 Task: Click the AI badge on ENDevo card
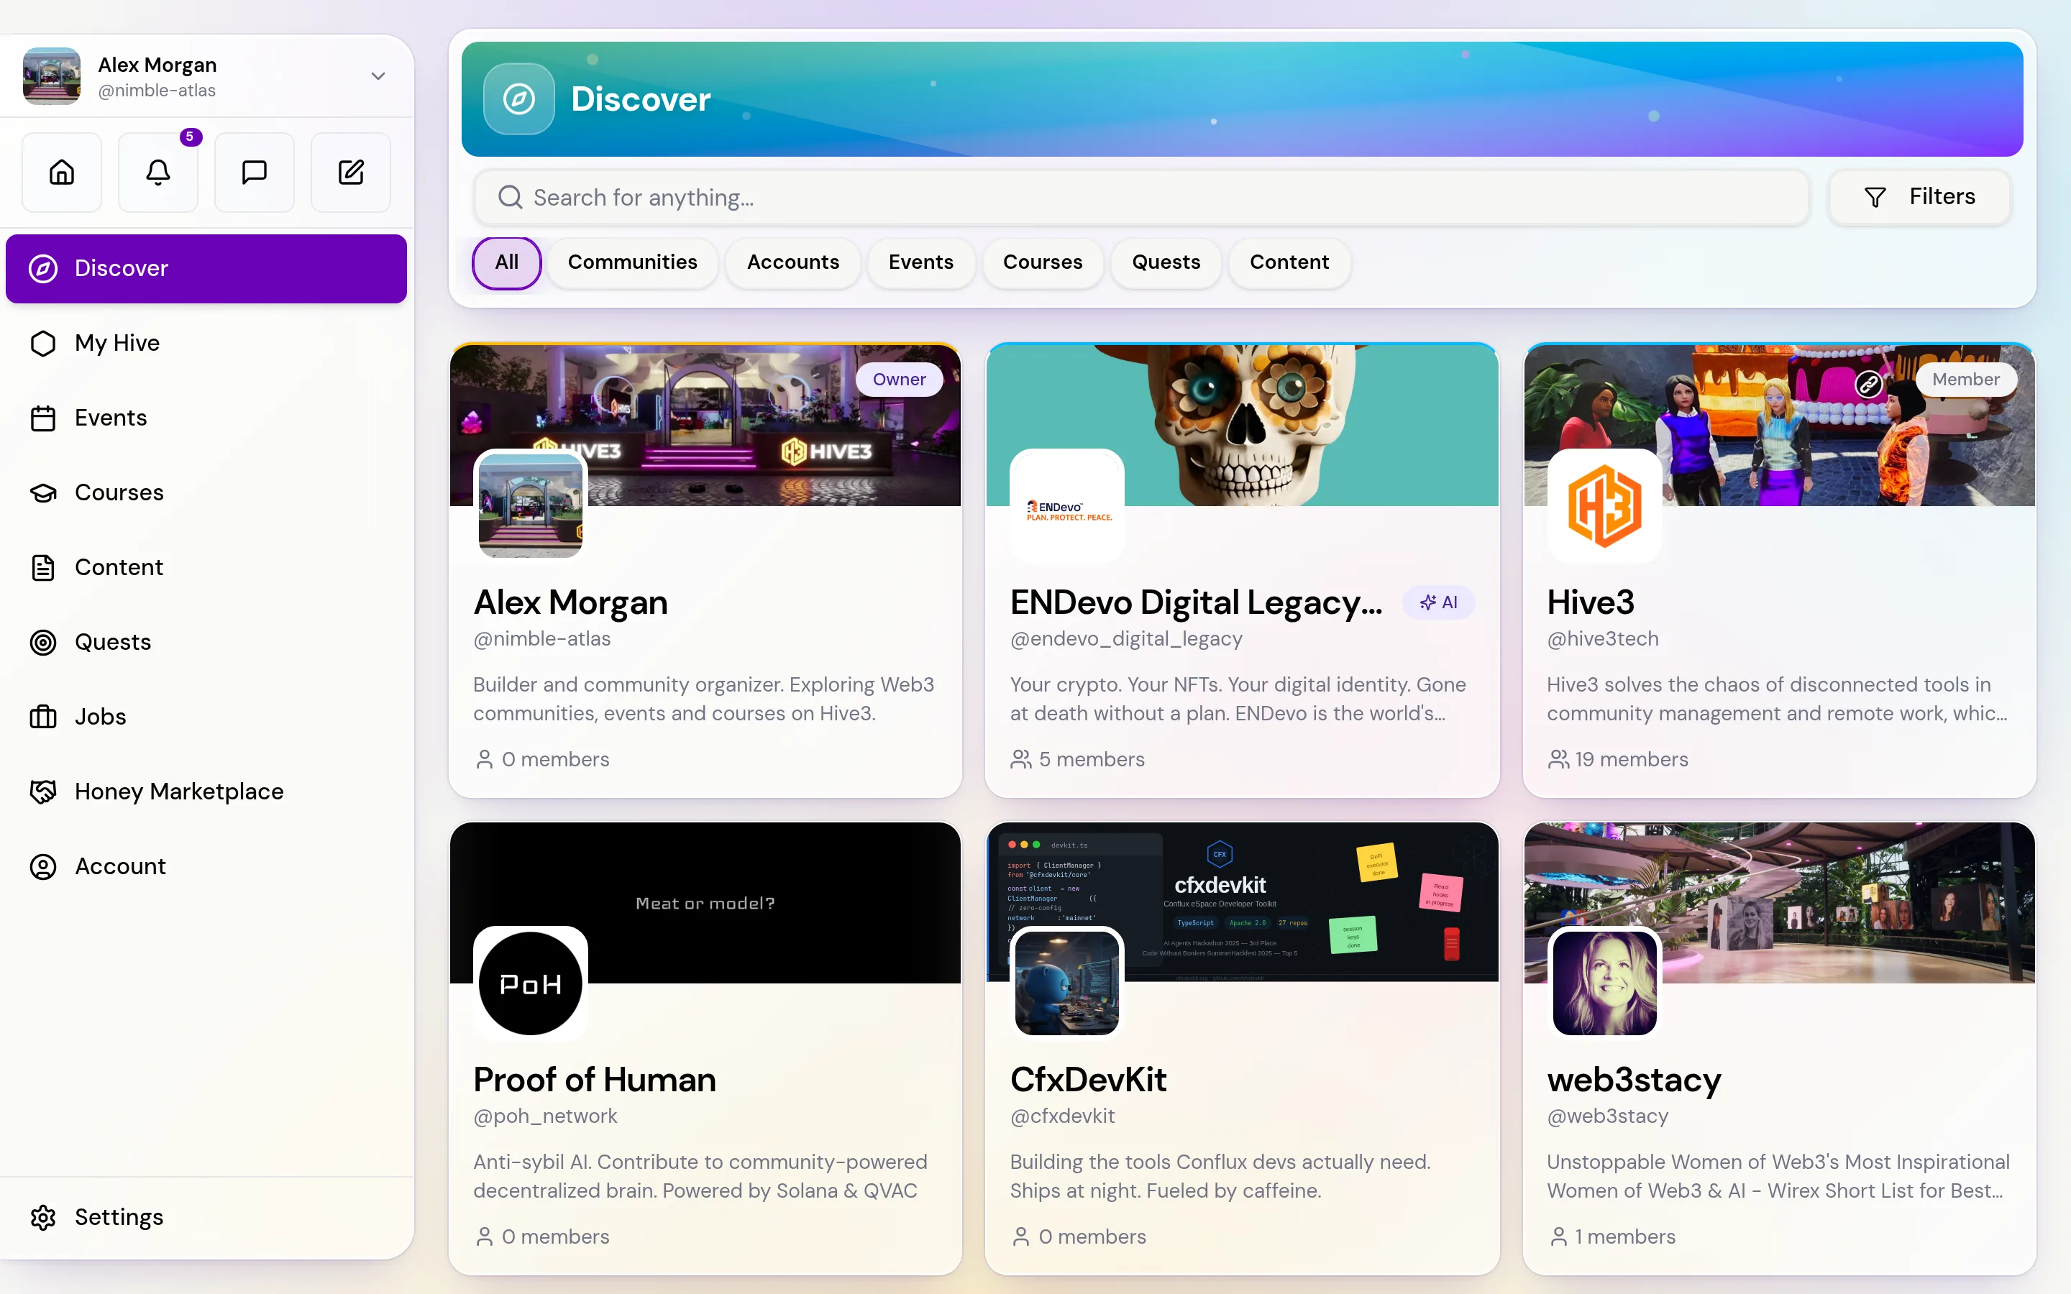click(1439, 602)
